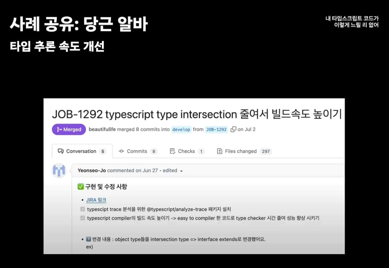Select the Commits 8 tab
The width and height of the screenshot is (389, 268).
click(x=138, y=151)
